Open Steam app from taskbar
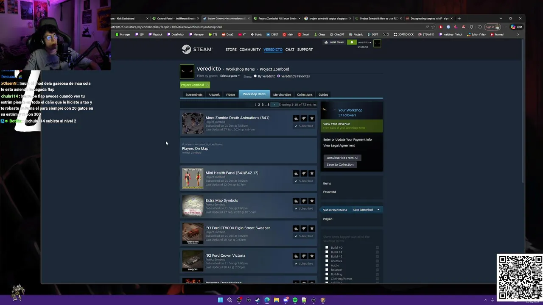 coord(258,300)
